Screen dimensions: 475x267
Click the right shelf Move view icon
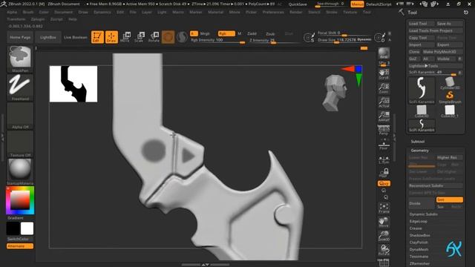[x=384, y=222]
